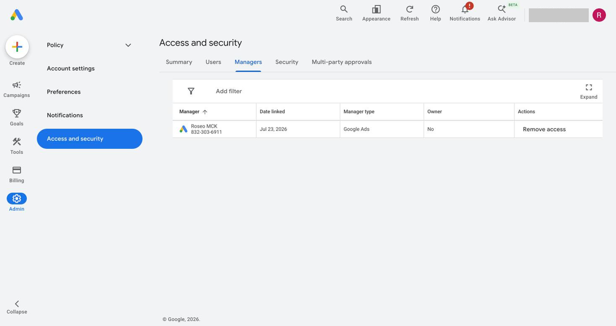This screenshot has width=616, height=326.
Task: Open Notifications menu item in Admin
Action: [65, 115]
